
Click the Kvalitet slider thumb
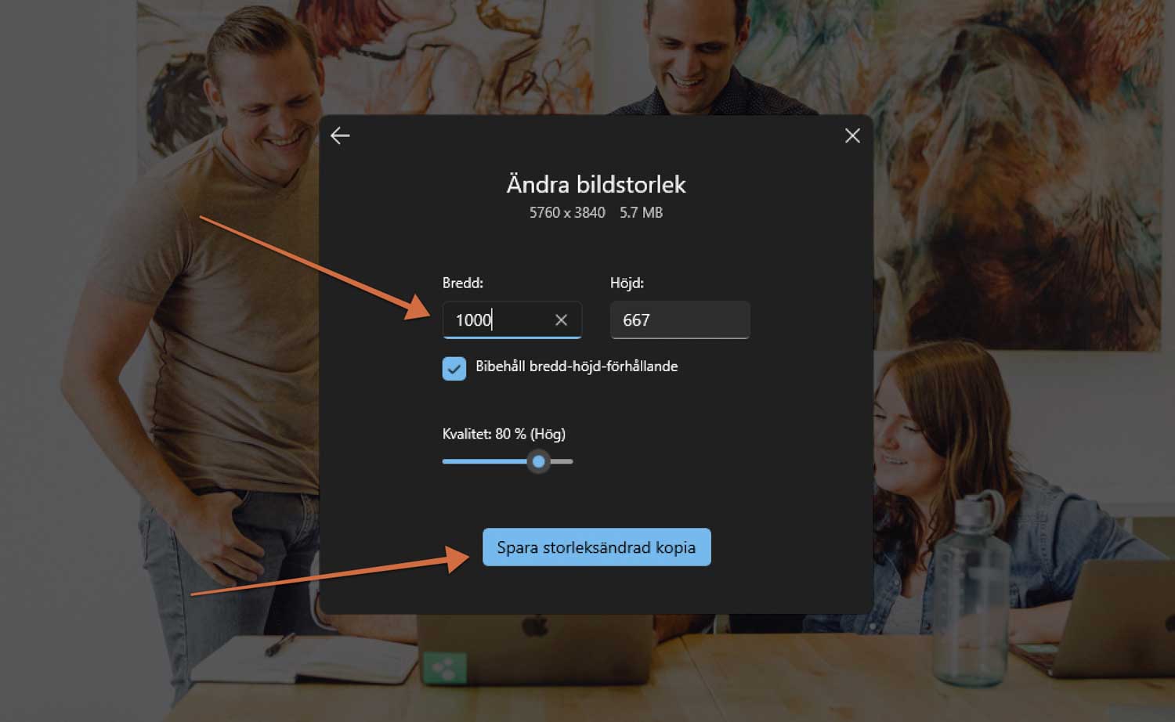[538, 461]
